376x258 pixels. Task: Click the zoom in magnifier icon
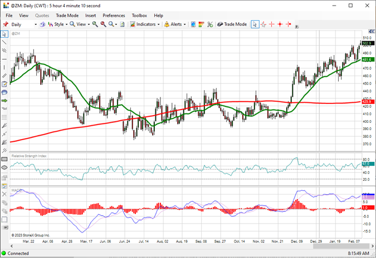tap(95, 24)
